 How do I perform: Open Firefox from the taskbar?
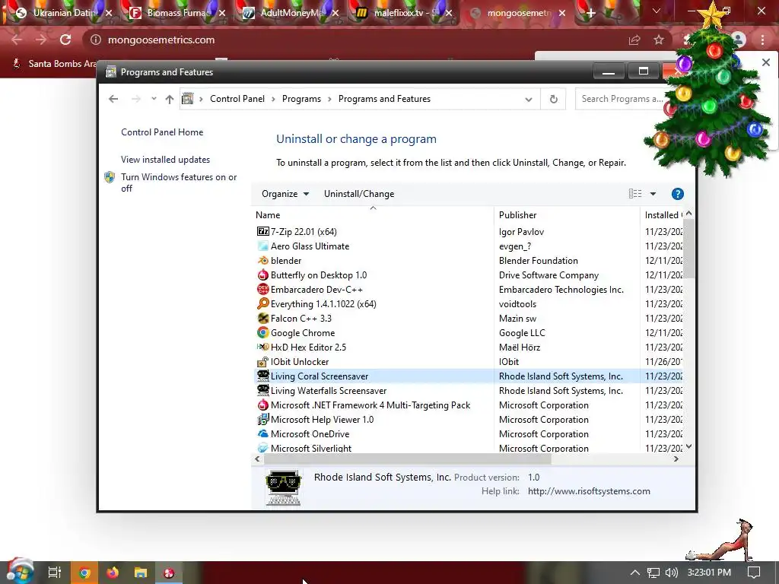tap(113, 573)
